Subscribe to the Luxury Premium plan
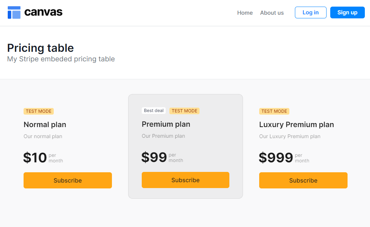 pyautogui.click(x=303, y=180)
